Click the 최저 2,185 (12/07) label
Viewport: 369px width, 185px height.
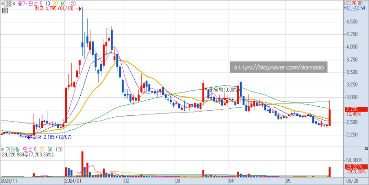pos(52,137)
